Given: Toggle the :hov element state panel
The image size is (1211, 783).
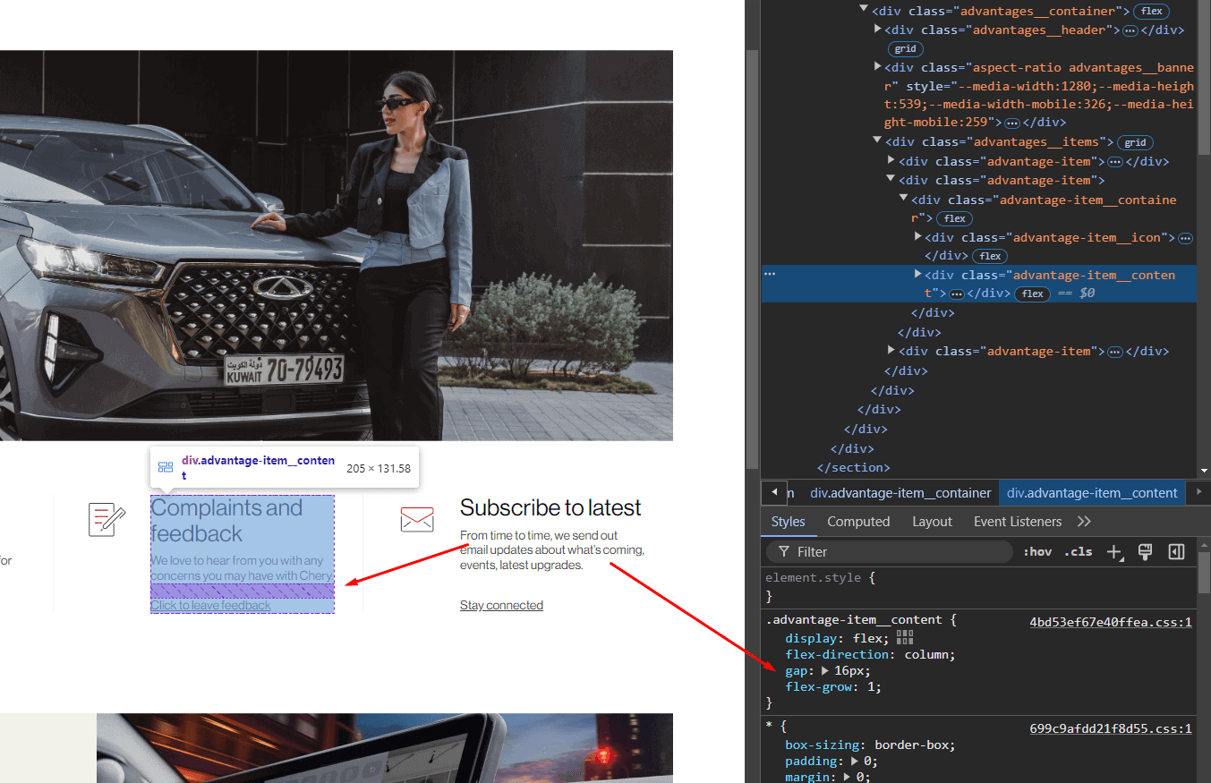Looking at the screenshot, I should click(x=1036, y=552).
